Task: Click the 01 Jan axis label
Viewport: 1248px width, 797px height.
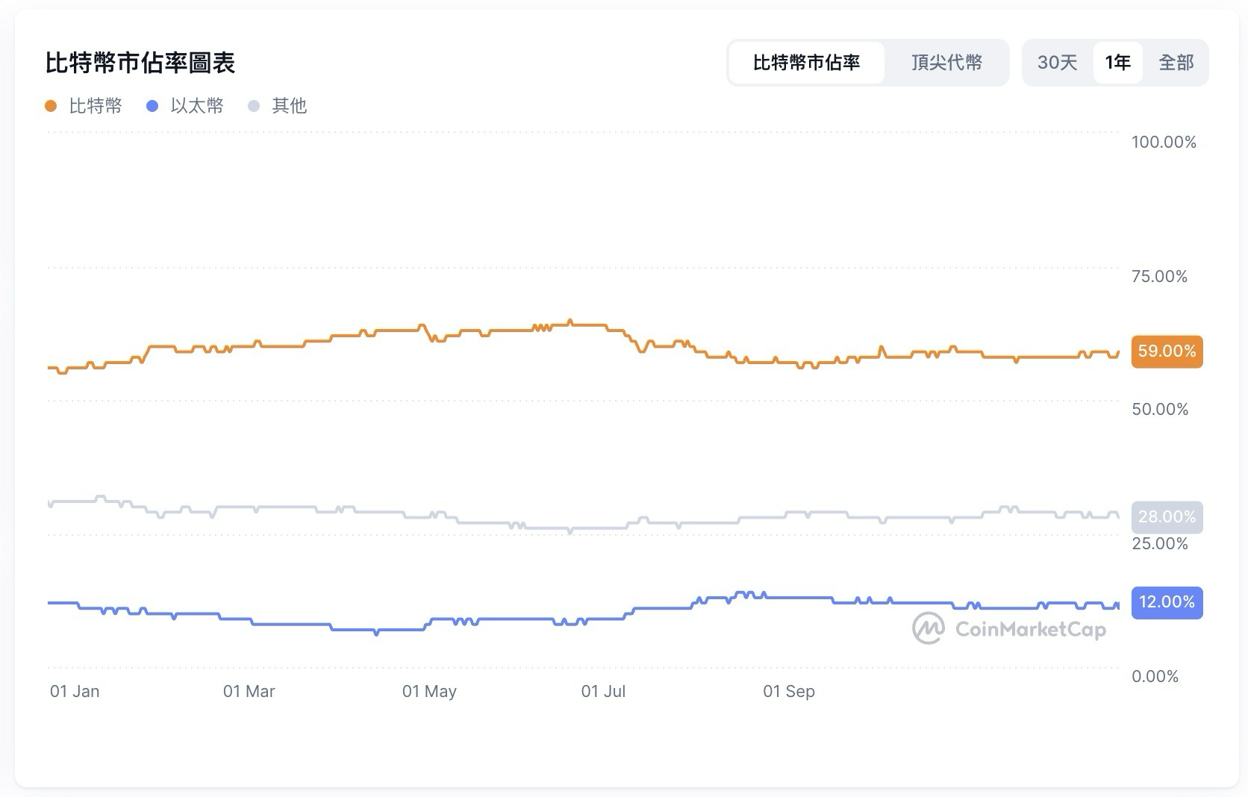Action: [74, 691]
